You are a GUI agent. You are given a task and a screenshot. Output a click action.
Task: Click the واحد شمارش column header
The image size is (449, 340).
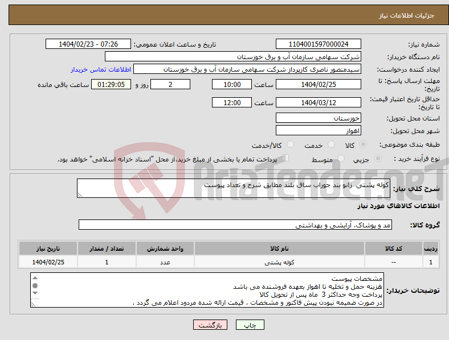[x=165, y=248]
